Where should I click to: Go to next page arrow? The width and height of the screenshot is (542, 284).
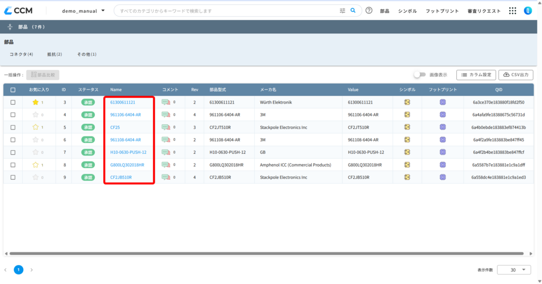click(x=31, y=270)
